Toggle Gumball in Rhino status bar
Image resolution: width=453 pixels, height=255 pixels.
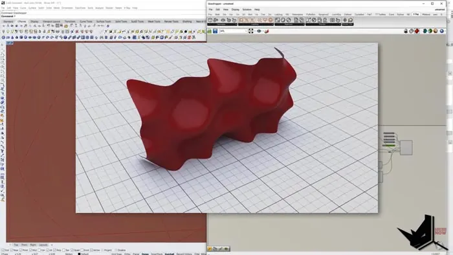point(170,254)
